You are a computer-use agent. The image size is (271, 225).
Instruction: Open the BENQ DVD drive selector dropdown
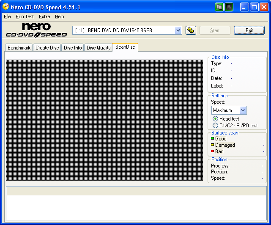tap(178, 30)
